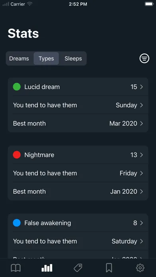This screenshot has width=156, height=277.
Task: Switch to the Dreams segment
Action: click(19, 59)
